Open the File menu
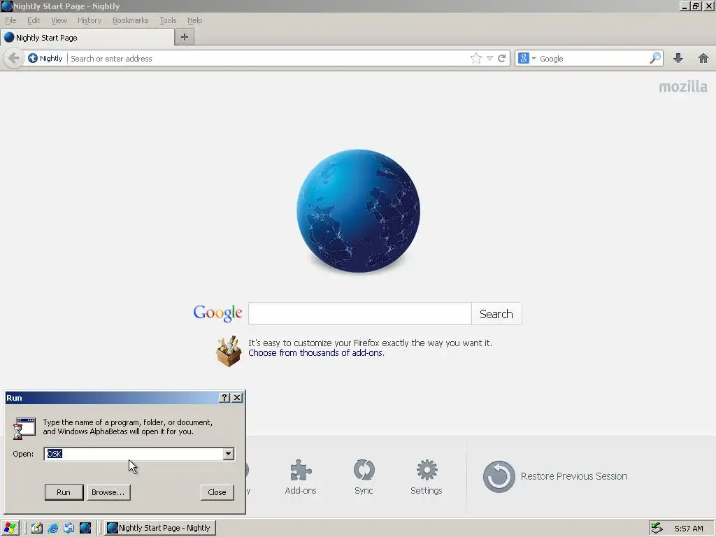Image resolution: width=716 pixels, height=537 pixels. click(x=10, y=20)
